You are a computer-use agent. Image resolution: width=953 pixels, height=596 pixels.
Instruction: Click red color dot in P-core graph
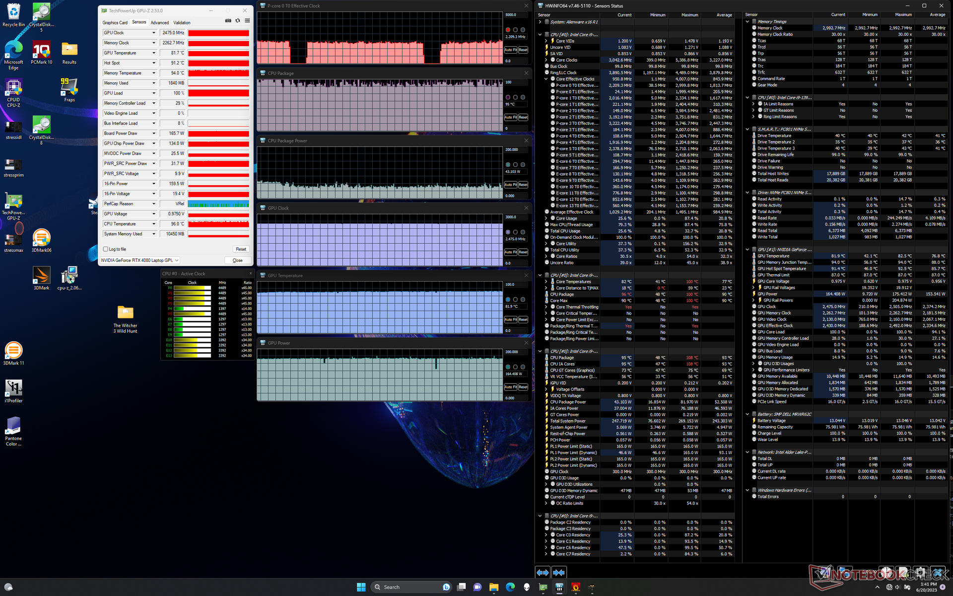(x=508, y=30)
